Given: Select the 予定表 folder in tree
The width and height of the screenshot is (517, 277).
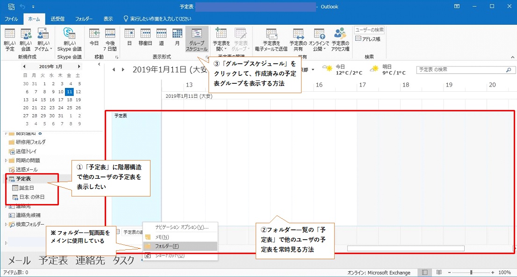Looking at the screenshot, I should tap(20, 179).
